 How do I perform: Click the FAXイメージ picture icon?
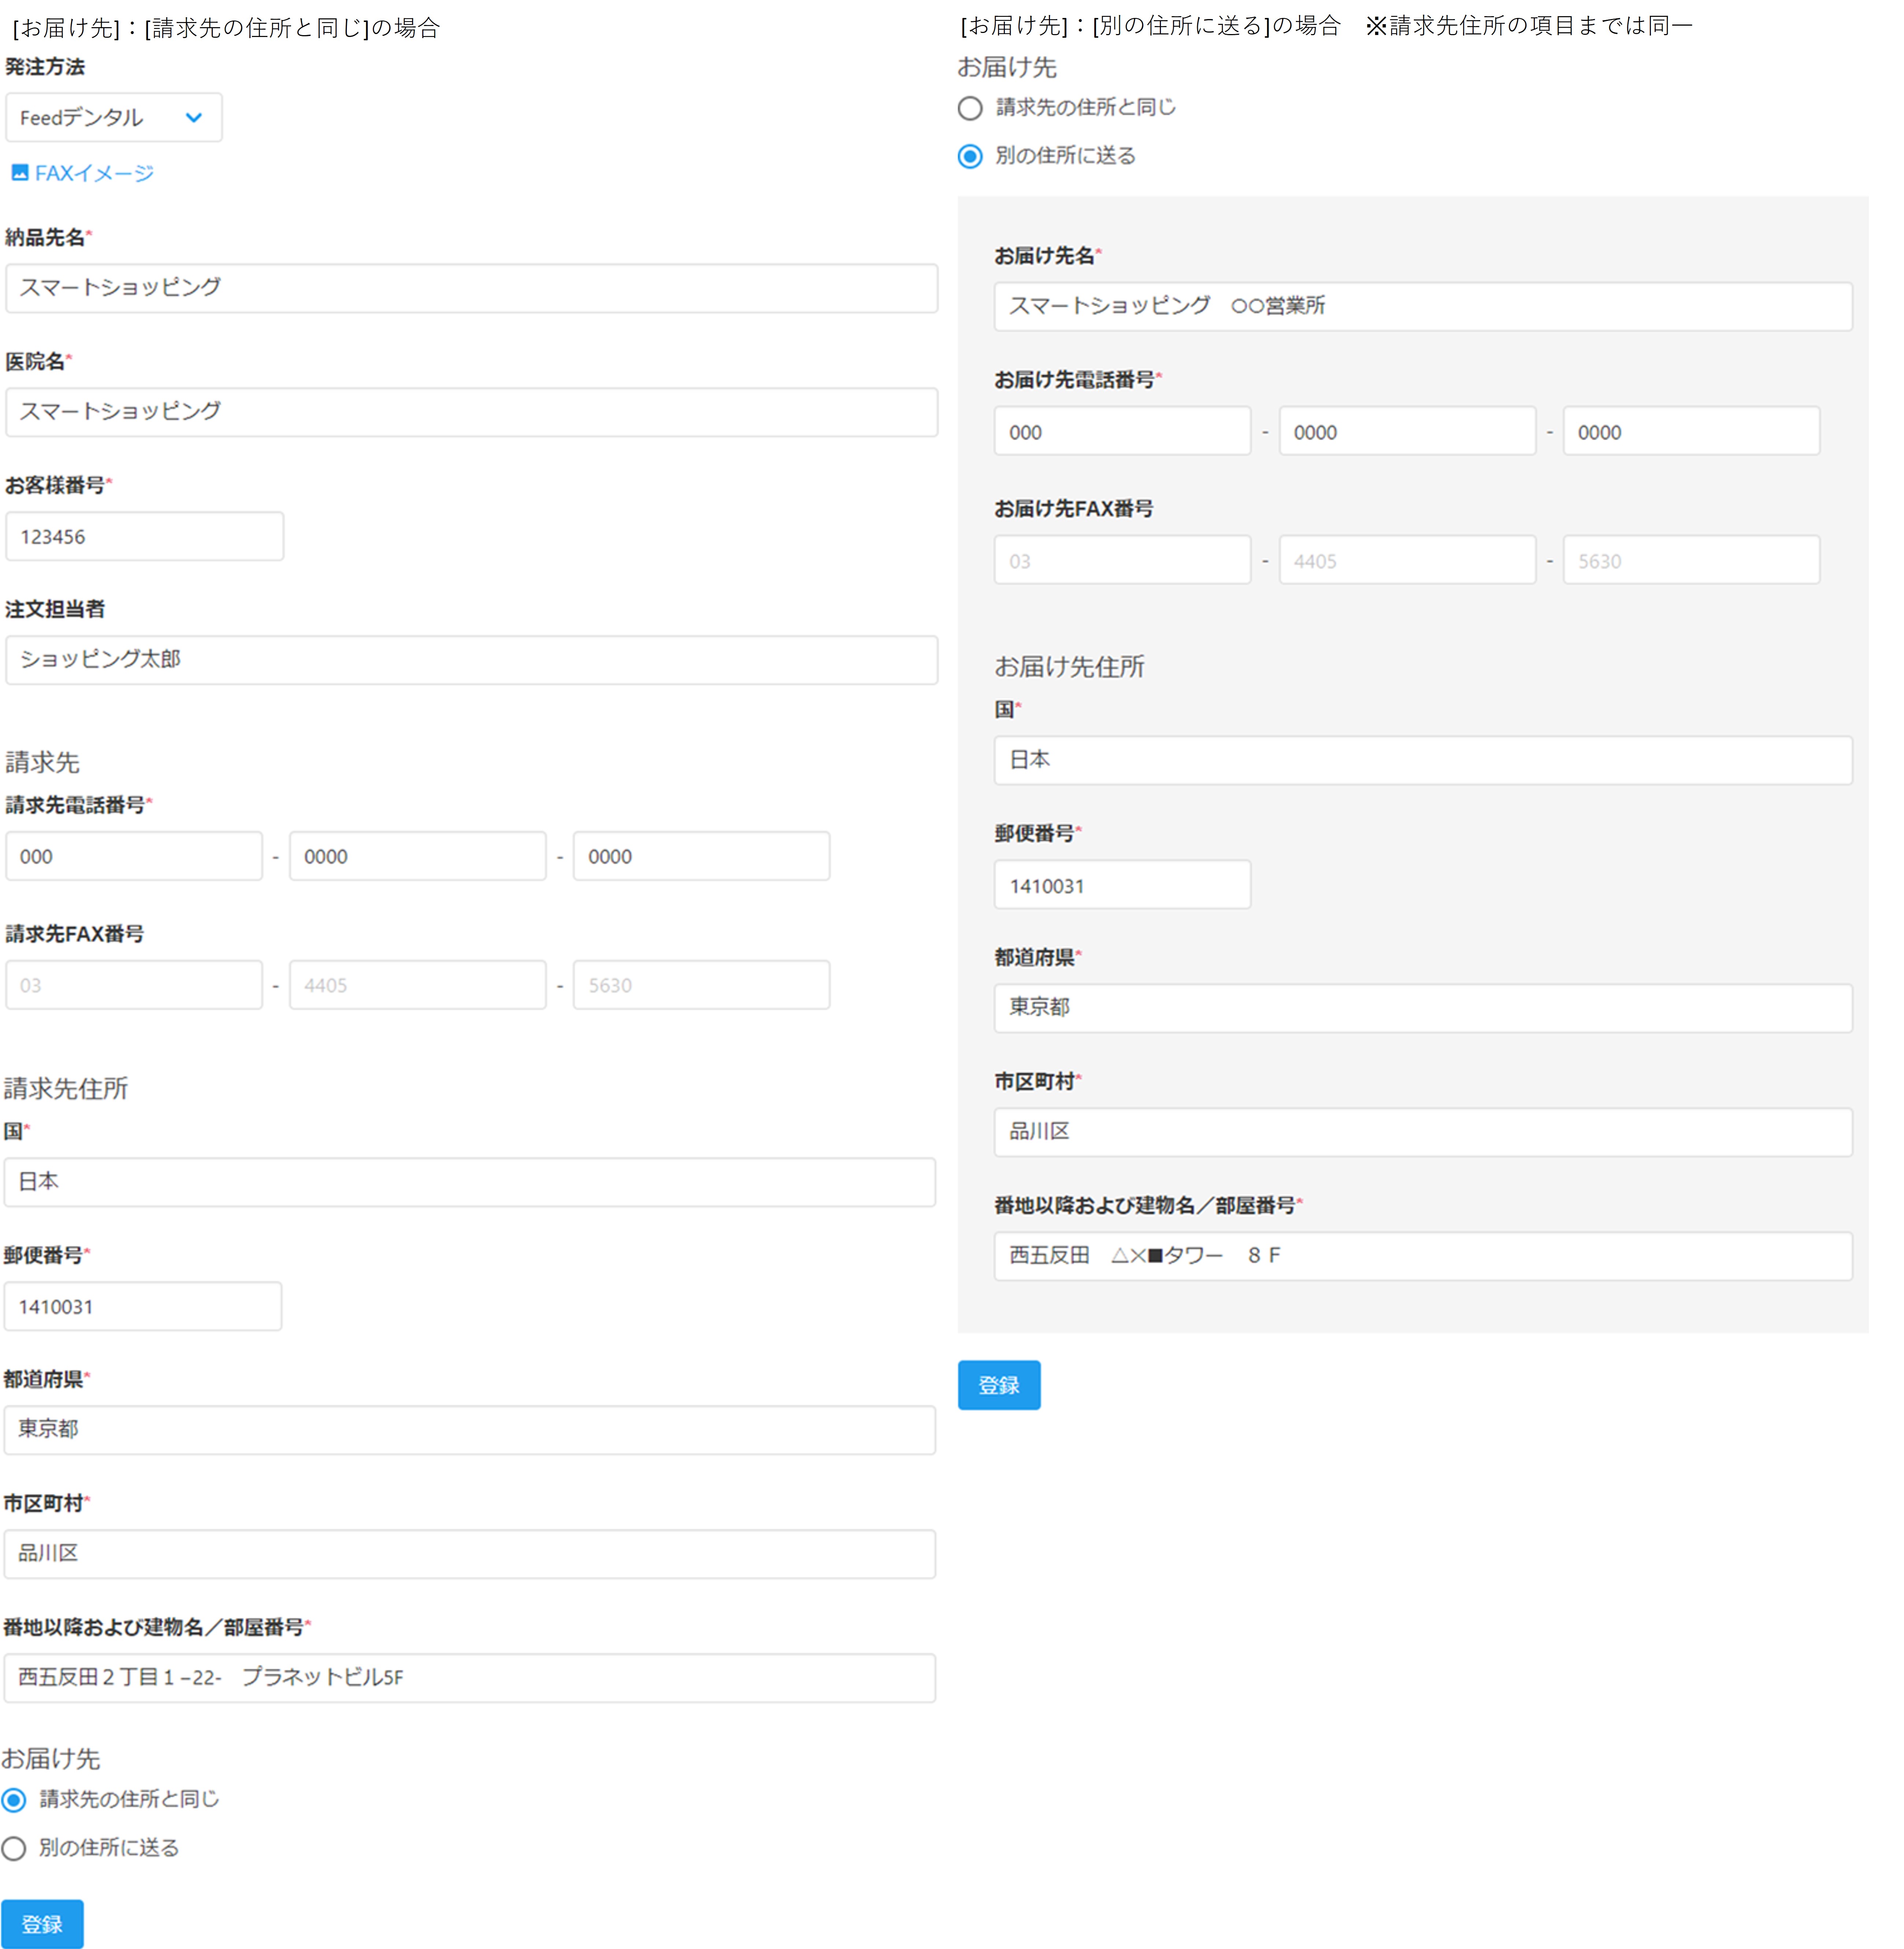20,173
